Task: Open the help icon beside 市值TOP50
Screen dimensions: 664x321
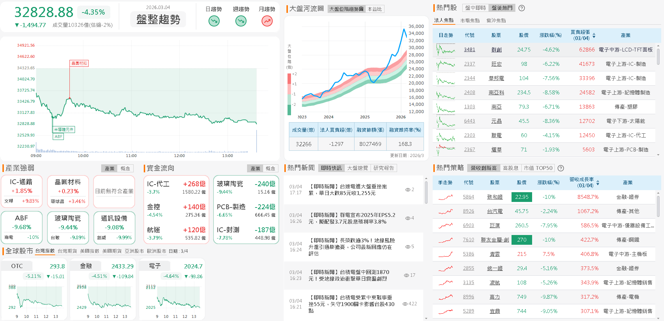Action: pos(561,168)
